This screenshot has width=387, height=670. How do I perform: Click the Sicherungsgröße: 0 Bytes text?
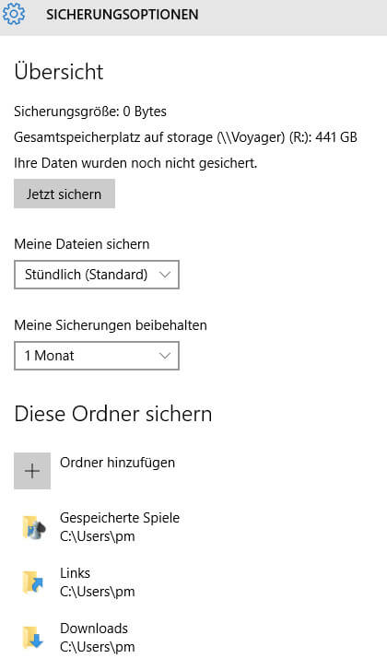pyautogui.click(x=90, y=112)
